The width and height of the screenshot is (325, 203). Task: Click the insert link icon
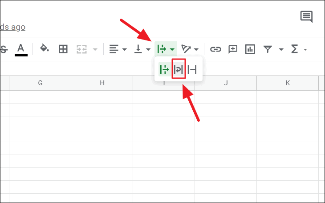[x=215, y=49]
